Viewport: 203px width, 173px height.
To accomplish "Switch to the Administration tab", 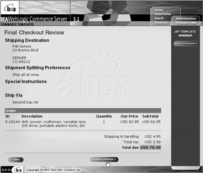I will point(186,19).
